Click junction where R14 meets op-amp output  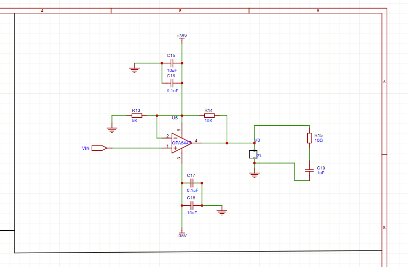pyautogui.click(x=227, y=143)
